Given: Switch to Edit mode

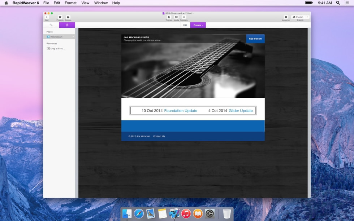Looking at the screenshot, I should click(x=185, y=25).
